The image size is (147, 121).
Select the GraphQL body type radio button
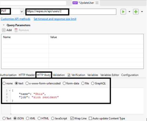coord(93,83)
